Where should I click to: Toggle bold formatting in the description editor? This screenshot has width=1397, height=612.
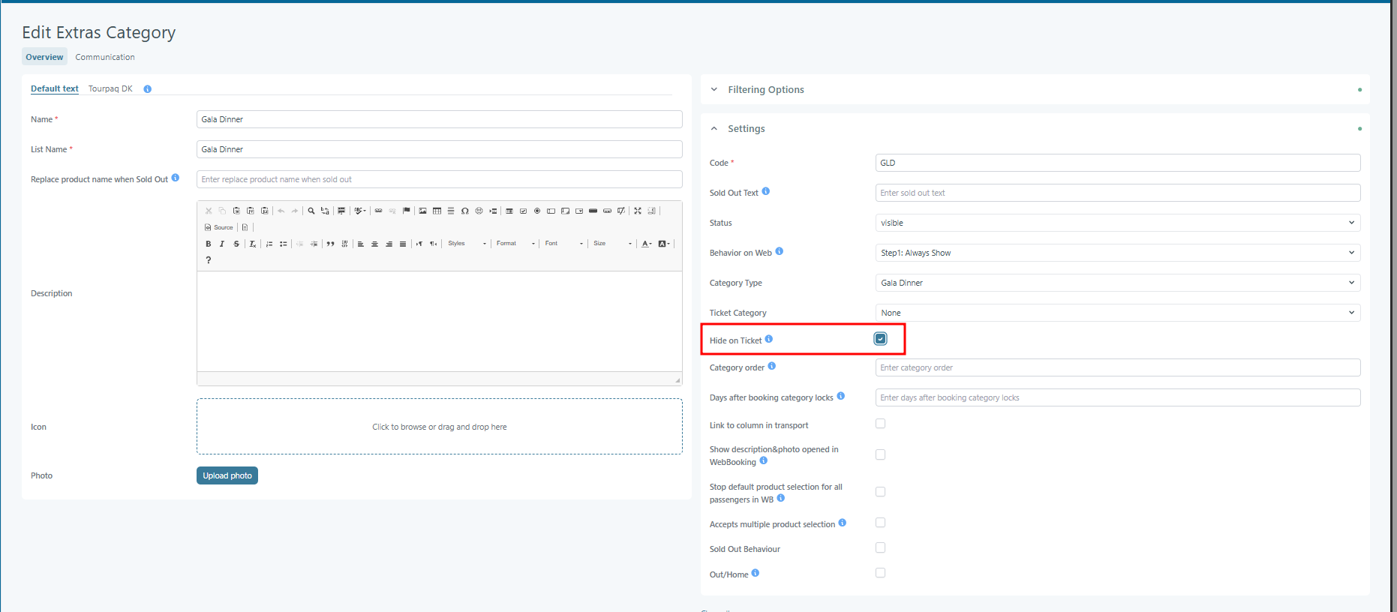pos(209,244)
